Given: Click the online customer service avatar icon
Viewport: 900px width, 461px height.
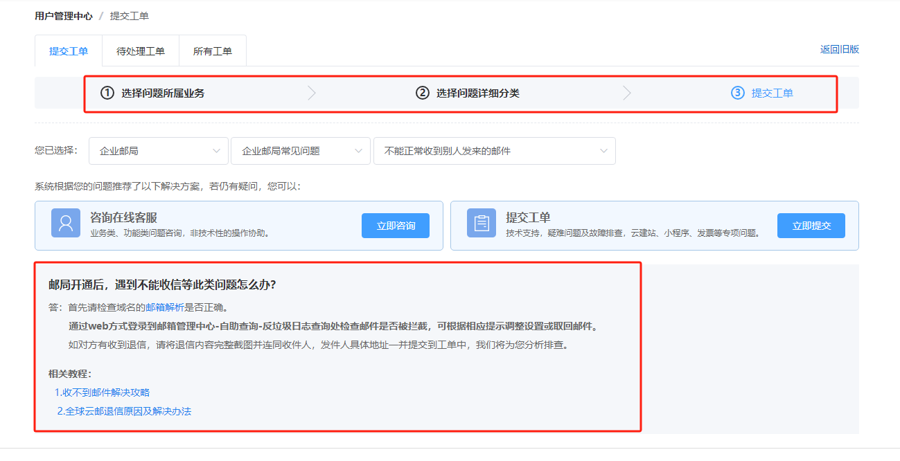Looking at the screenshot, I should (x=66, y=223).
